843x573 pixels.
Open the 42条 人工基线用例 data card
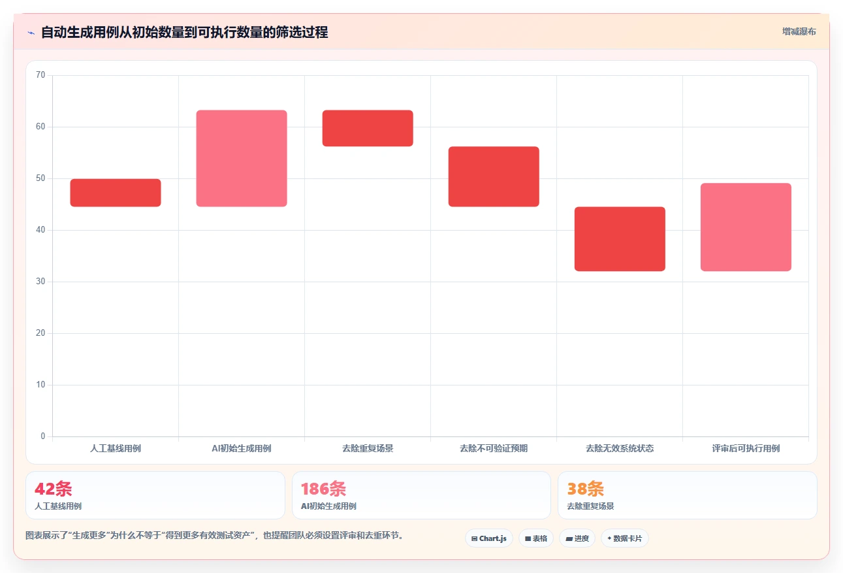coord(155,495)
